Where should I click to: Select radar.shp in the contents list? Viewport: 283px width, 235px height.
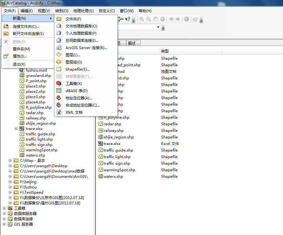point(112,124)
